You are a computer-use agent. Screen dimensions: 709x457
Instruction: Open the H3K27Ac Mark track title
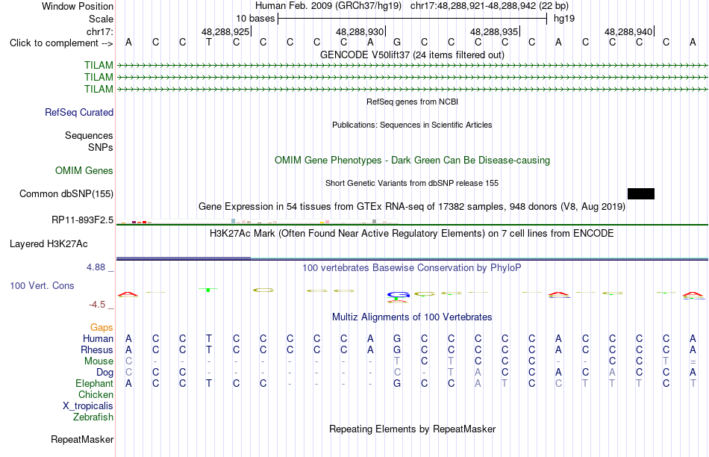[x=412, y=234]
